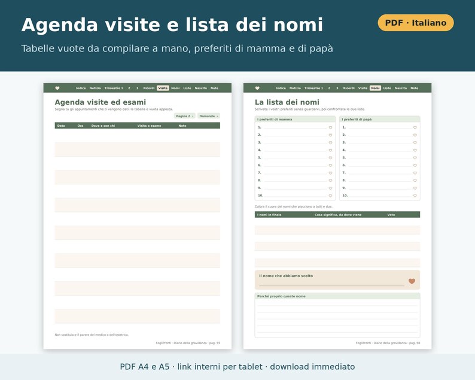This screenshot has width=475, height=380.
Task: Select highlighted Nomi tab on right page
Action: [x=375, y=88]
